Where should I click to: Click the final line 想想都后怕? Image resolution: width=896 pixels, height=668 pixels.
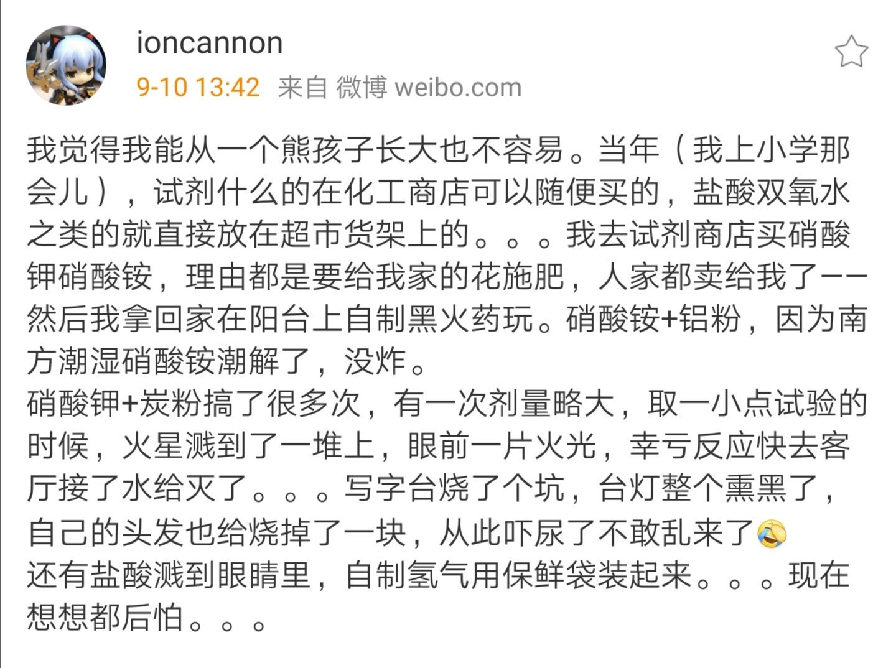click(147, 618)
